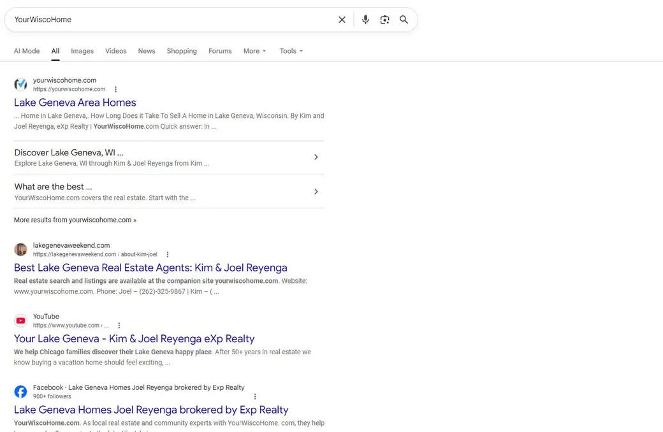Switch to the Videos tab
Viewport: 663px width, 432px height.
[116, 51]
